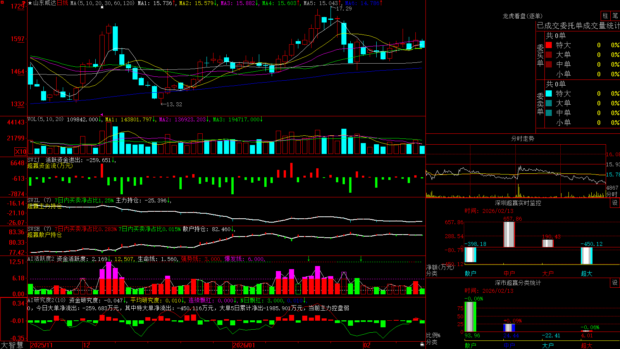
Task: Click the AI活跃度2 indicator title
Action: point(41,259)
